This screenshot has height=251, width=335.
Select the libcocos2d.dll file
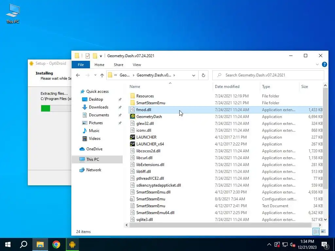(148, 151)
